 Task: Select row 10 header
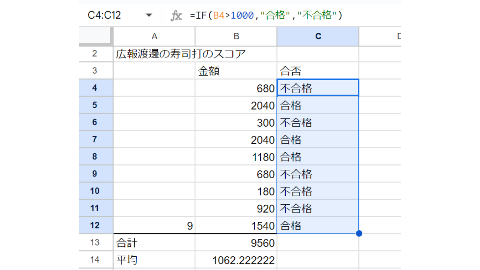(96, 191)
